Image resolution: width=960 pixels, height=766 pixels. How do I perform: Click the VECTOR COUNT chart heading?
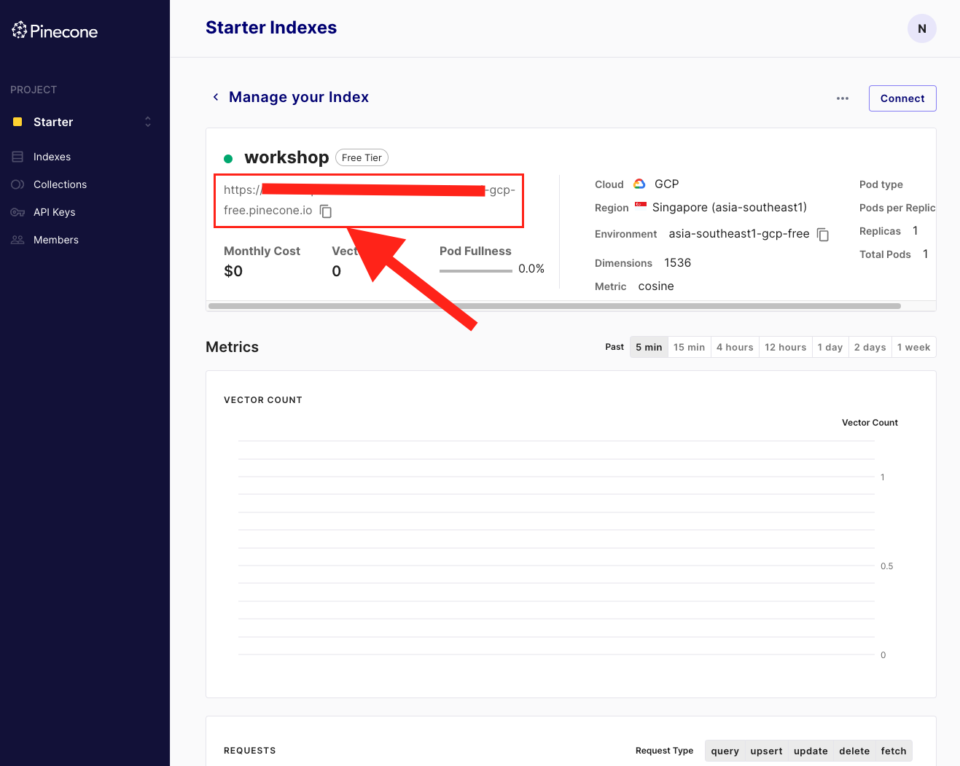click(263, 400)
